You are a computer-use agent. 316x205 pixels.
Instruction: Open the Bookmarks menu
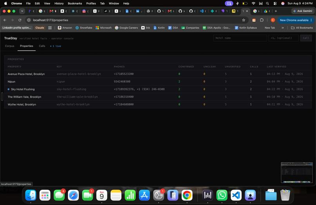coord(75,4)
